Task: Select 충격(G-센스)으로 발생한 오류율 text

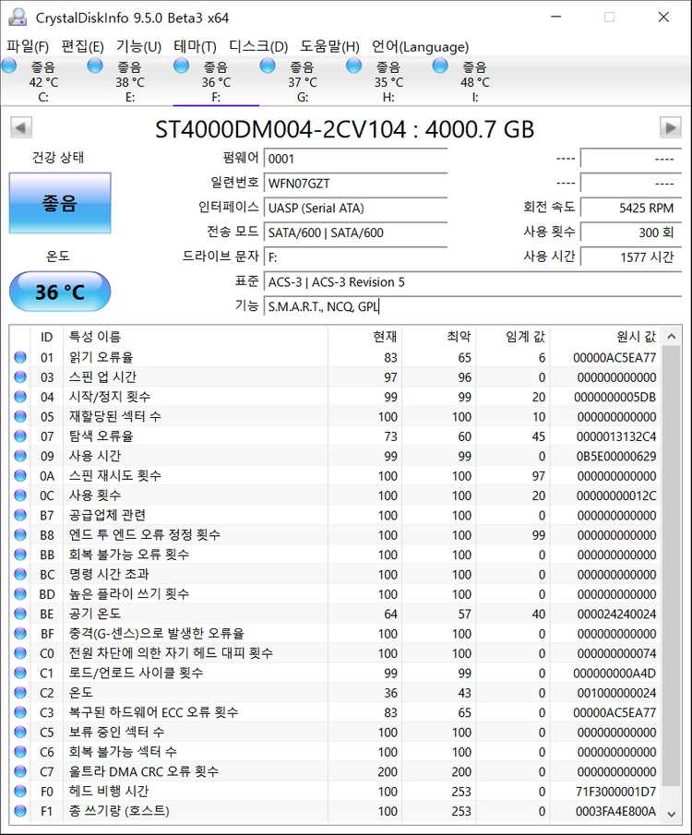Action: pyautogui.click(x=157, y=633)
